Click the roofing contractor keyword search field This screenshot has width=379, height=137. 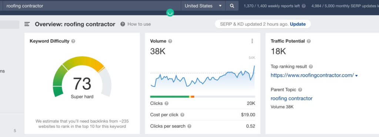(92, 6)
